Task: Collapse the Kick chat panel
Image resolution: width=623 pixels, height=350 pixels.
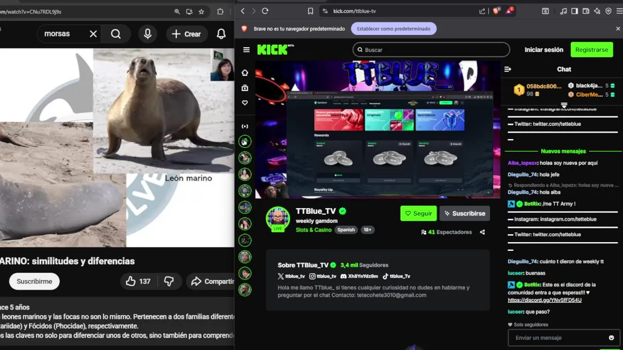Action: pyautogui.click(x=508, y=69)
